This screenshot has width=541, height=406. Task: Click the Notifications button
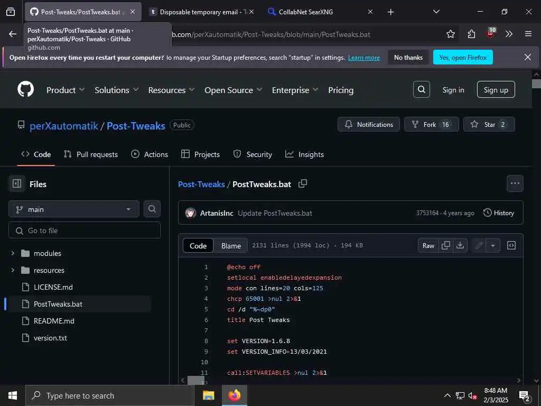click(368, 124)
